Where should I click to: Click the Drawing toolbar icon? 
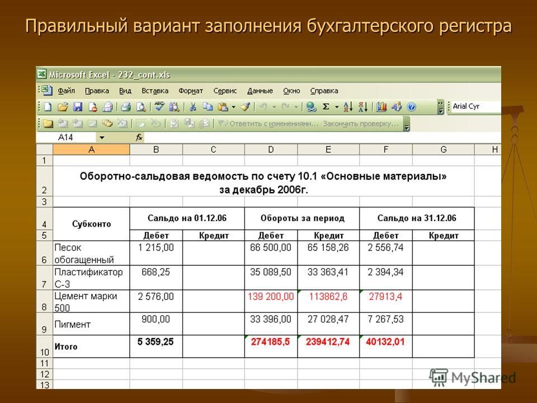(397, 107)
